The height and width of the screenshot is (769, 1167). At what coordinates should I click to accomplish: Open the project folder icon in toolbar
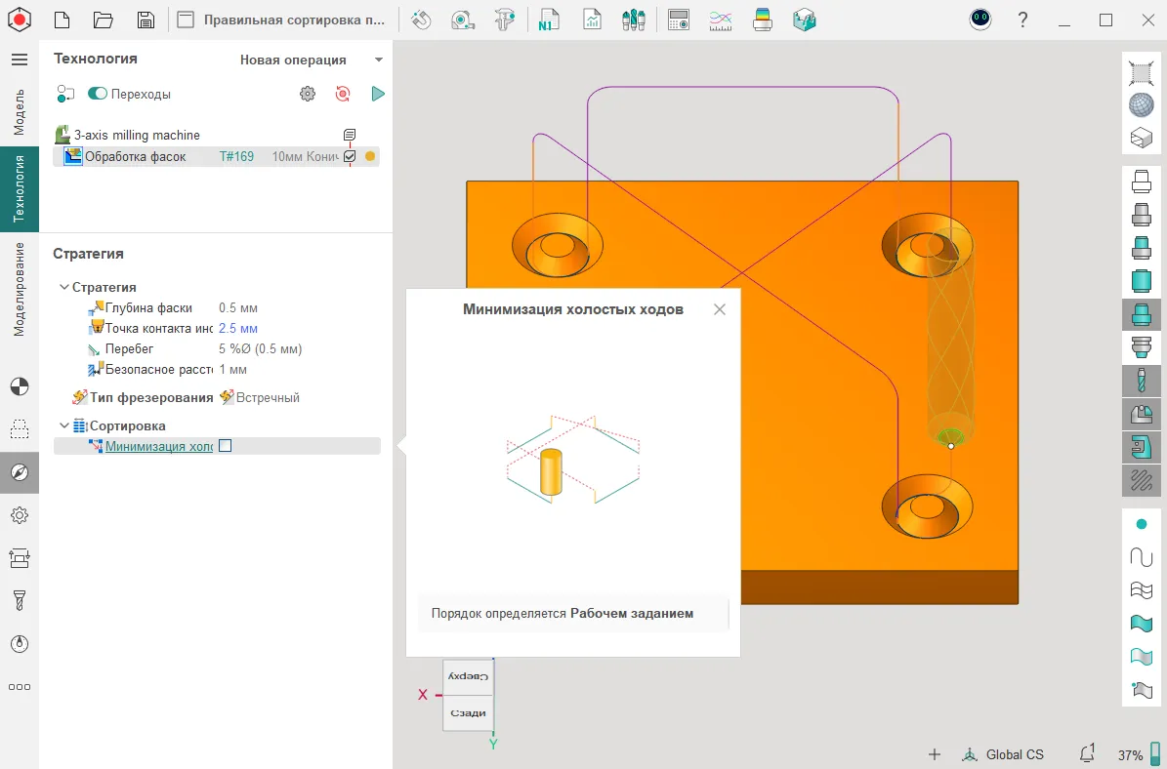click(104, 20)
